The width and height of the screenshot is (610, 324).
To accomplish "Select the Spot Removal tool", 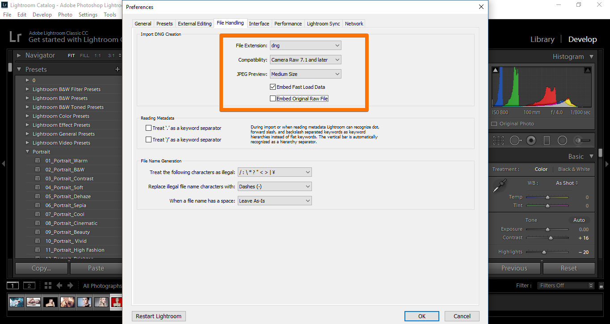I will coord(516,140).
